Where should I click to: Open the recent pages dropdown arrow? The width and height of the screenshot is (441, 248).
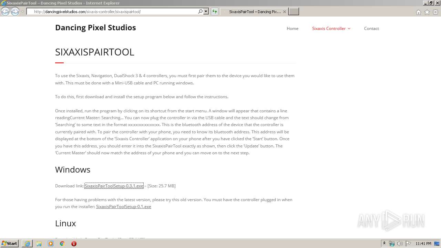click(22, 12)
